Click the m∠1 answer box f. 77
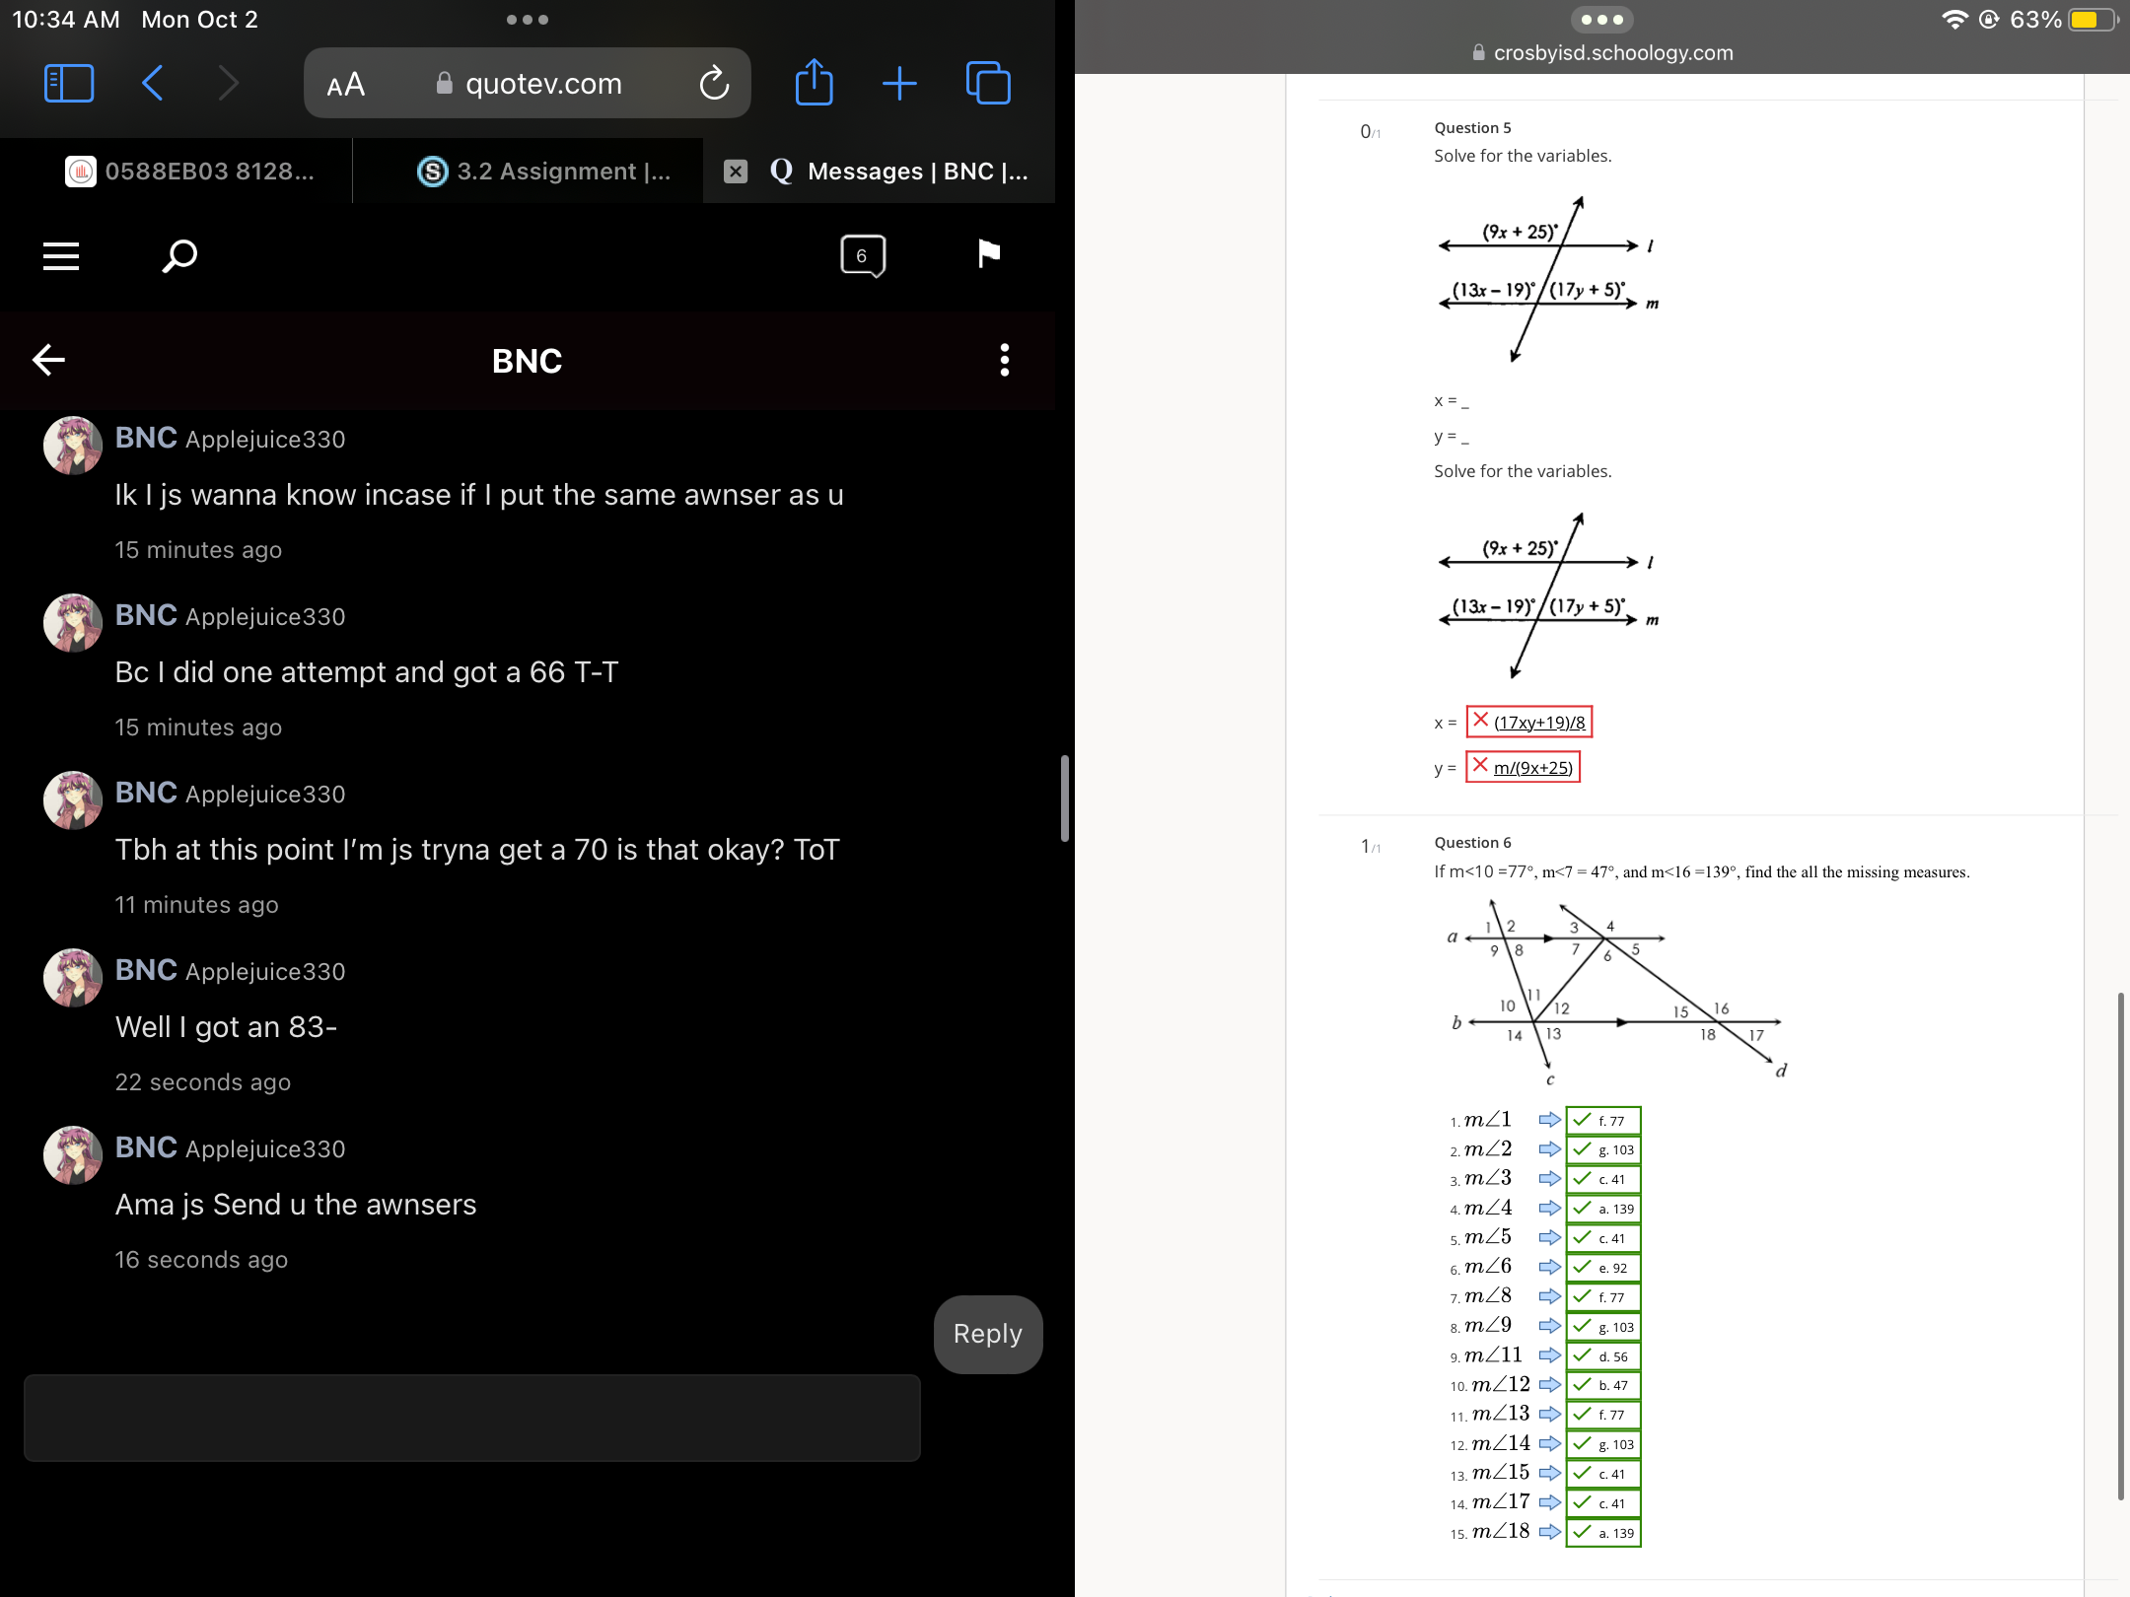The width and height of the screenshot is (2130, 1597). pos(1603,1120)
